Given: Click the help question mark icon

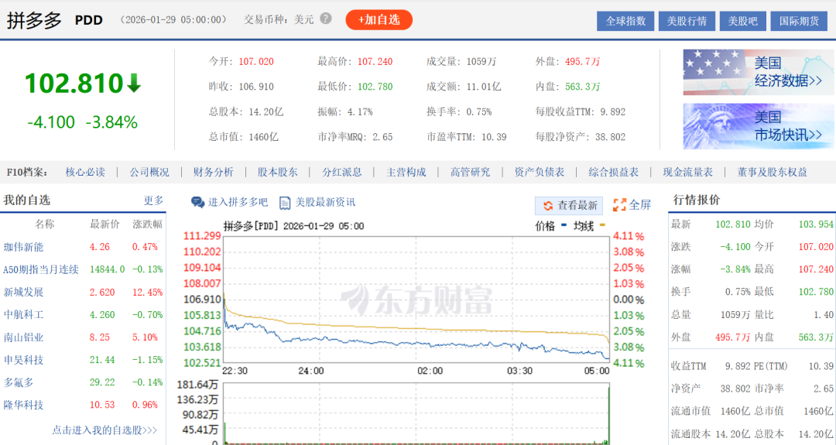Looking at the screenshot, I should [x=326, y=19].
